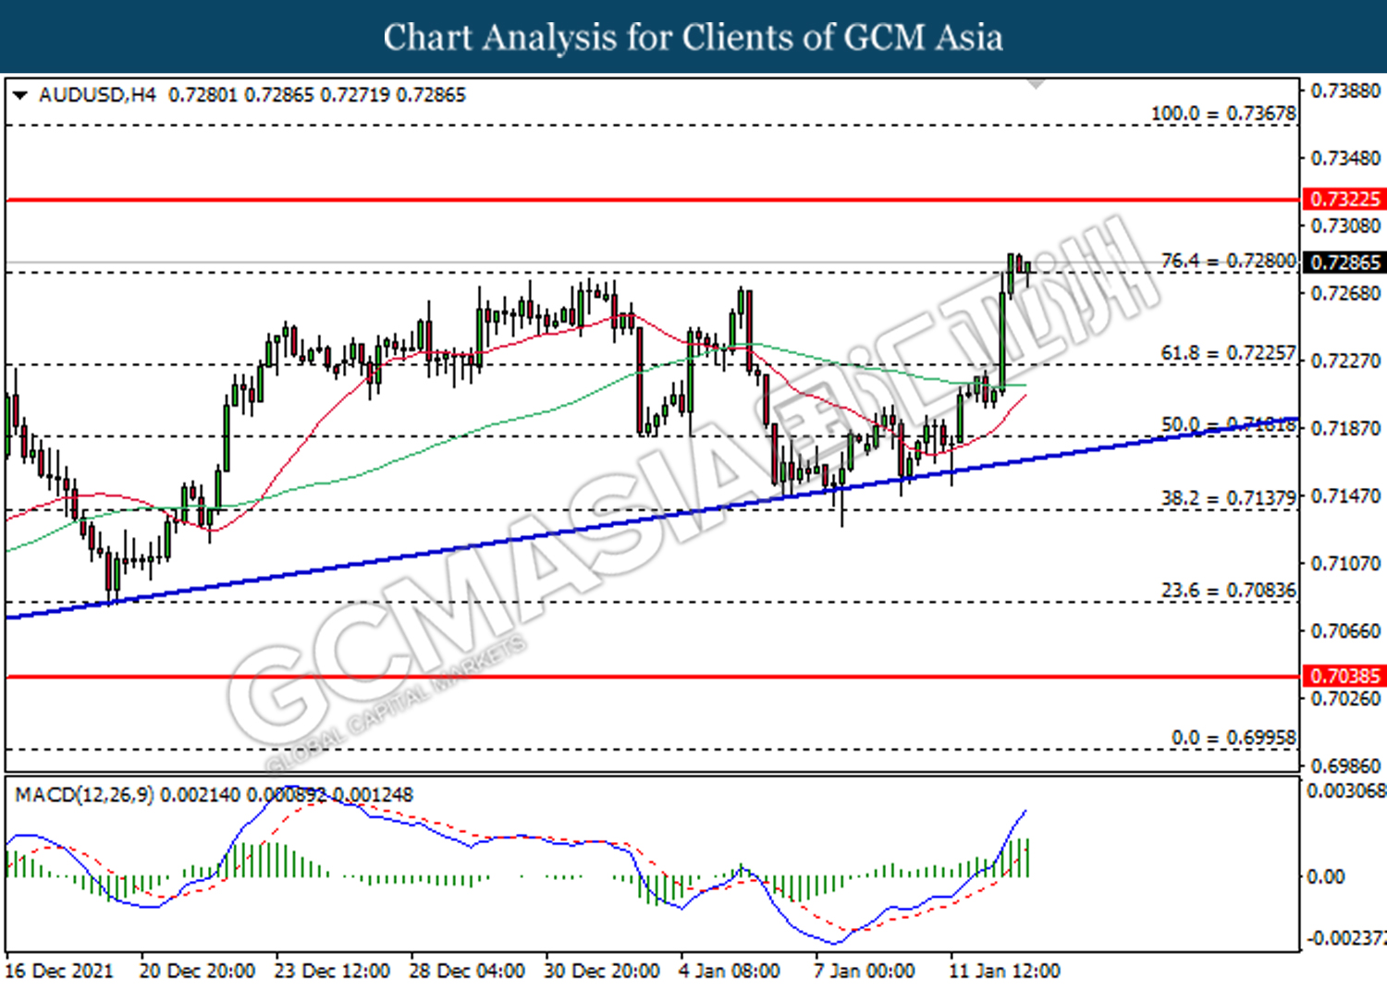Select the Chart Analysis for Clients title
The image size is (1387, 990).
(693, 37)
